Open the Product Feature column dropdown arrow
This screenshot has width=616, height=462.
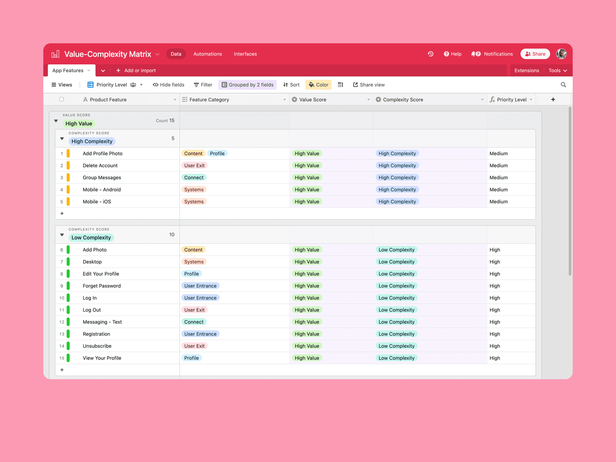click(175, 99)
